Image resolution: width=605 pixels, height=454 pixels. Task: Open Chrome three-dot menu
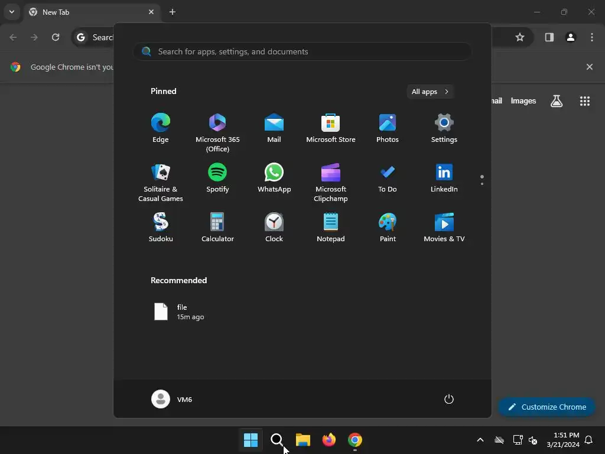click(x=591, y=37)
